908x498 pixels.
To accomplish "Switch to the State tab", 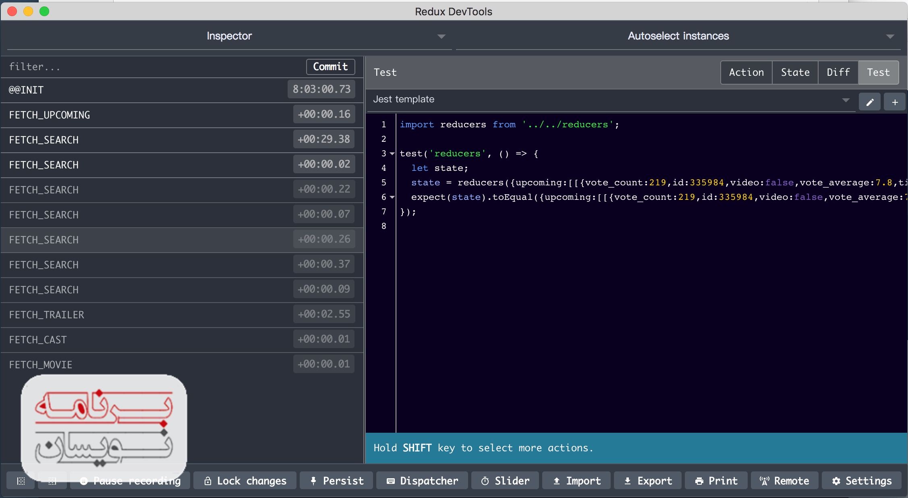I will 795,73.
